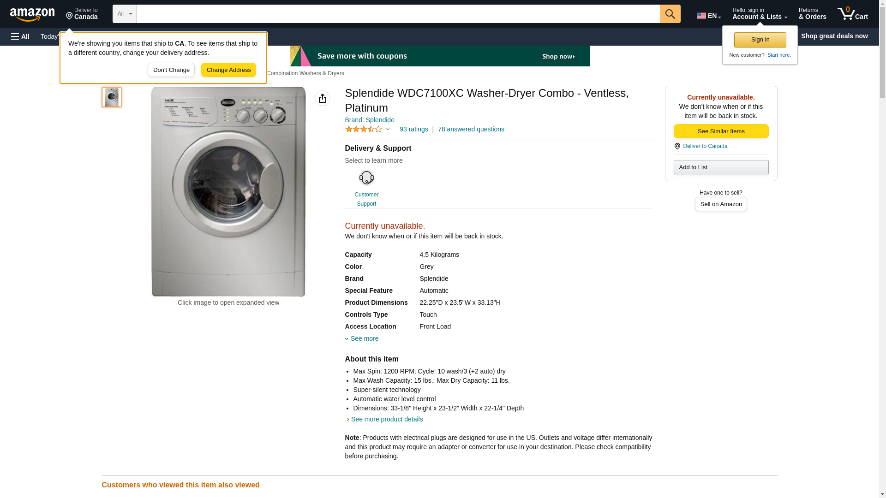Click the yellow Sign in button
Screen dimensions: 886x498
(x=760, y=40)
